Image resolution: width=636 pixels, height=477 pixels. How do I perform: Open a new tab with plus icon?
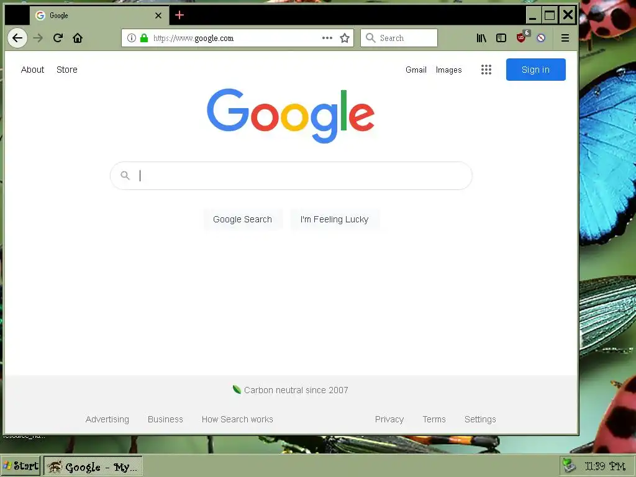[x=179, y=16]
